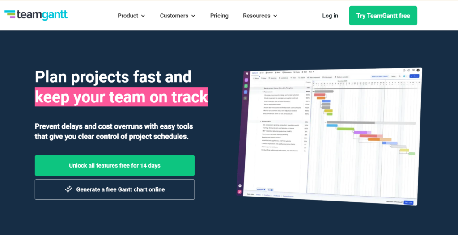Expand the Product dropdown menu
Image resolution: width=458 pixels, height=235 pixels.
(131, 16)
